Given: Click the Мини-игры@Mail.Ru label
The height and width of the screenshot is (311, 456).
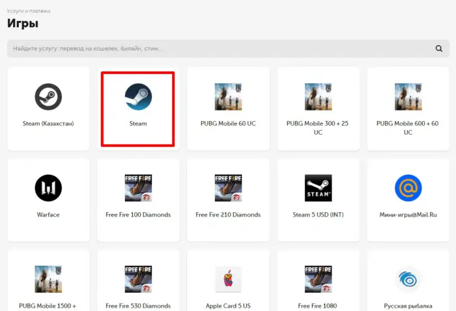Looking at the screenshot, I should point(408,215).
